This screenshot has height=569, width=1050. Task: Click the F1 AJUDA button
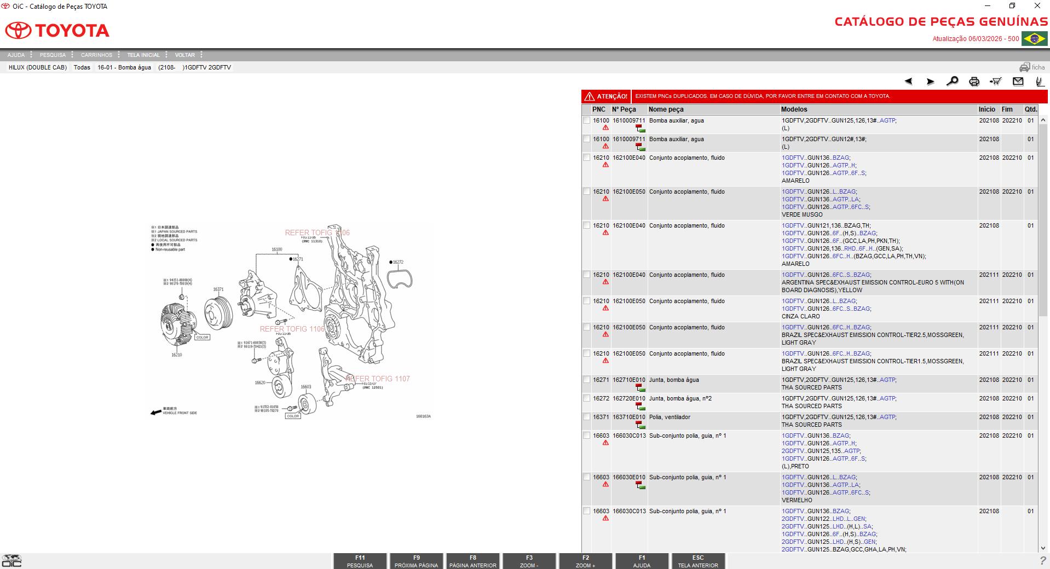click(x=642, y=561)
